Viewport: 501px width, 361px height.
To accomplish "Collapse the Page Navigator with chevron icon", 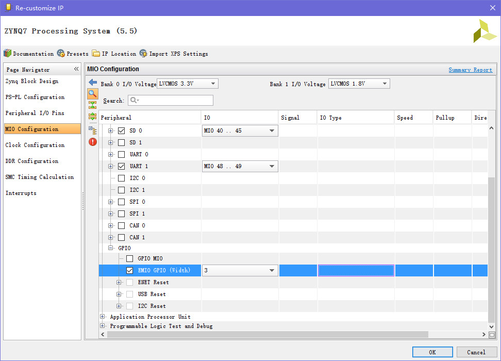I will click(x=76, y=69).
